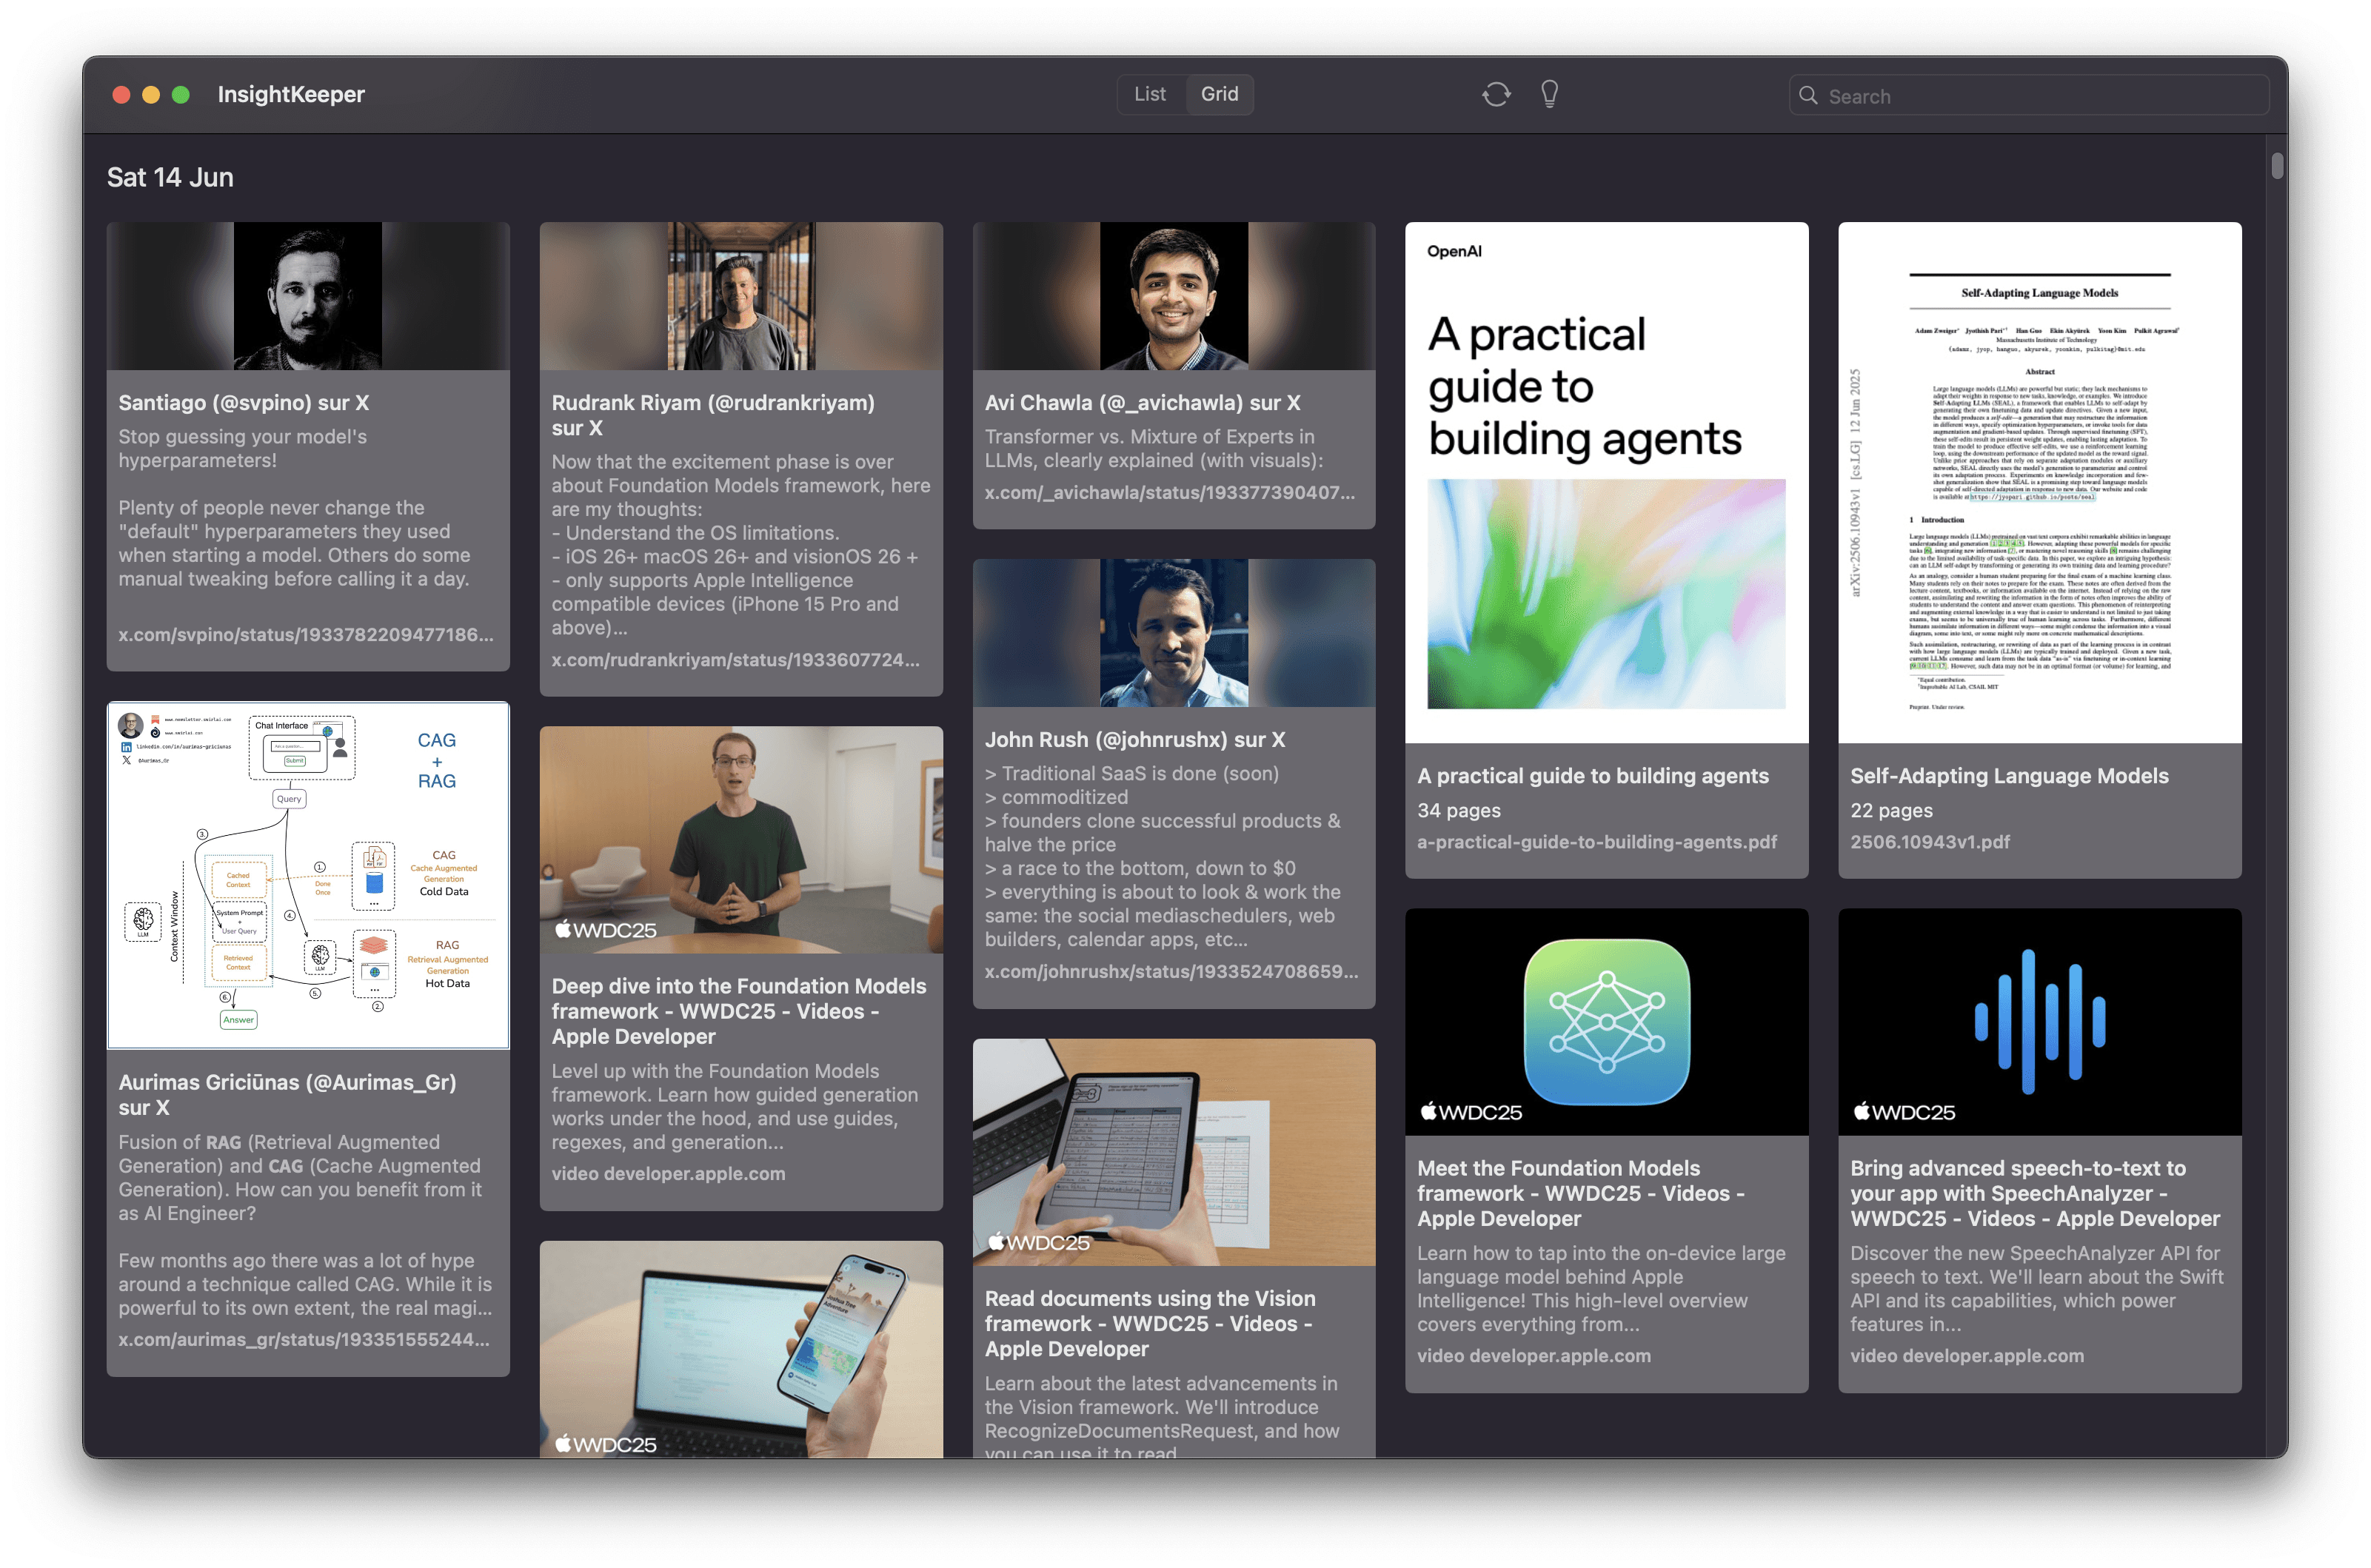Screen dimensions: 2371x1568
Task: Click 2506.10943v1.pdf filename
Action: [1929, 842]
